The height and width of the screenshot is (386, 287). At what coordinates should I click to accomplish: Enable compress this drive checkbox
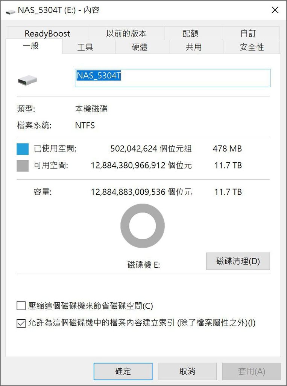(21, 306)
